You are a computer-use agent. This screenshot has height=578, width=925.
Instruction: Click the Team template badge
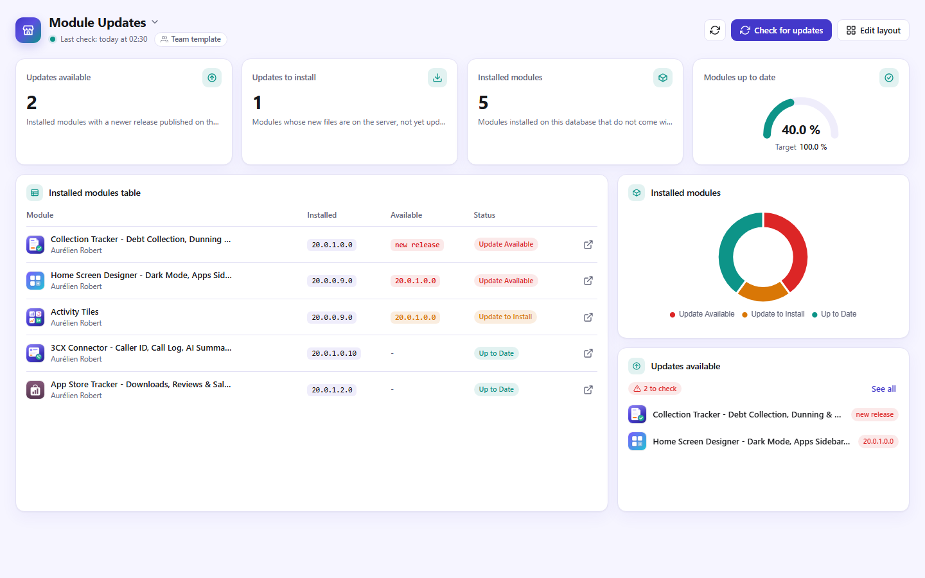coord(191,39)
